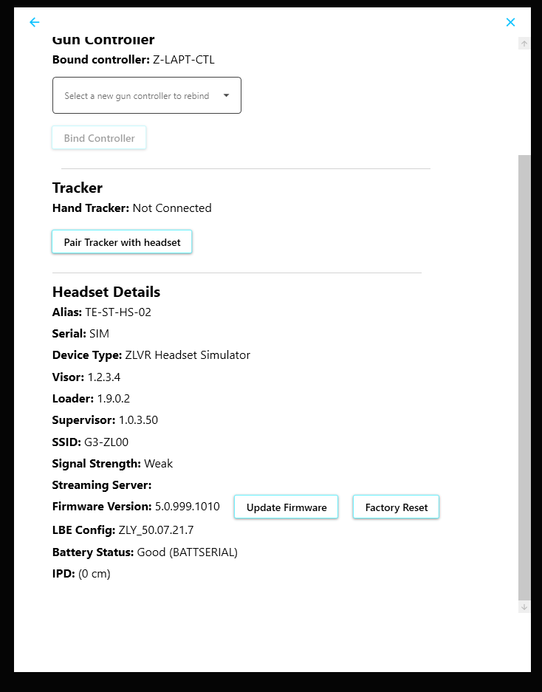The image size is (542, 692).
Task: Open the gun controller rebind dropdown
Action: (147, 95)
